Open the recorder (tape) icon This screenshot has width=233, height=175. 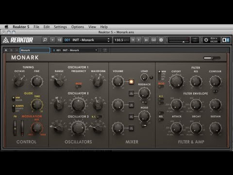(x=153, y=40)
